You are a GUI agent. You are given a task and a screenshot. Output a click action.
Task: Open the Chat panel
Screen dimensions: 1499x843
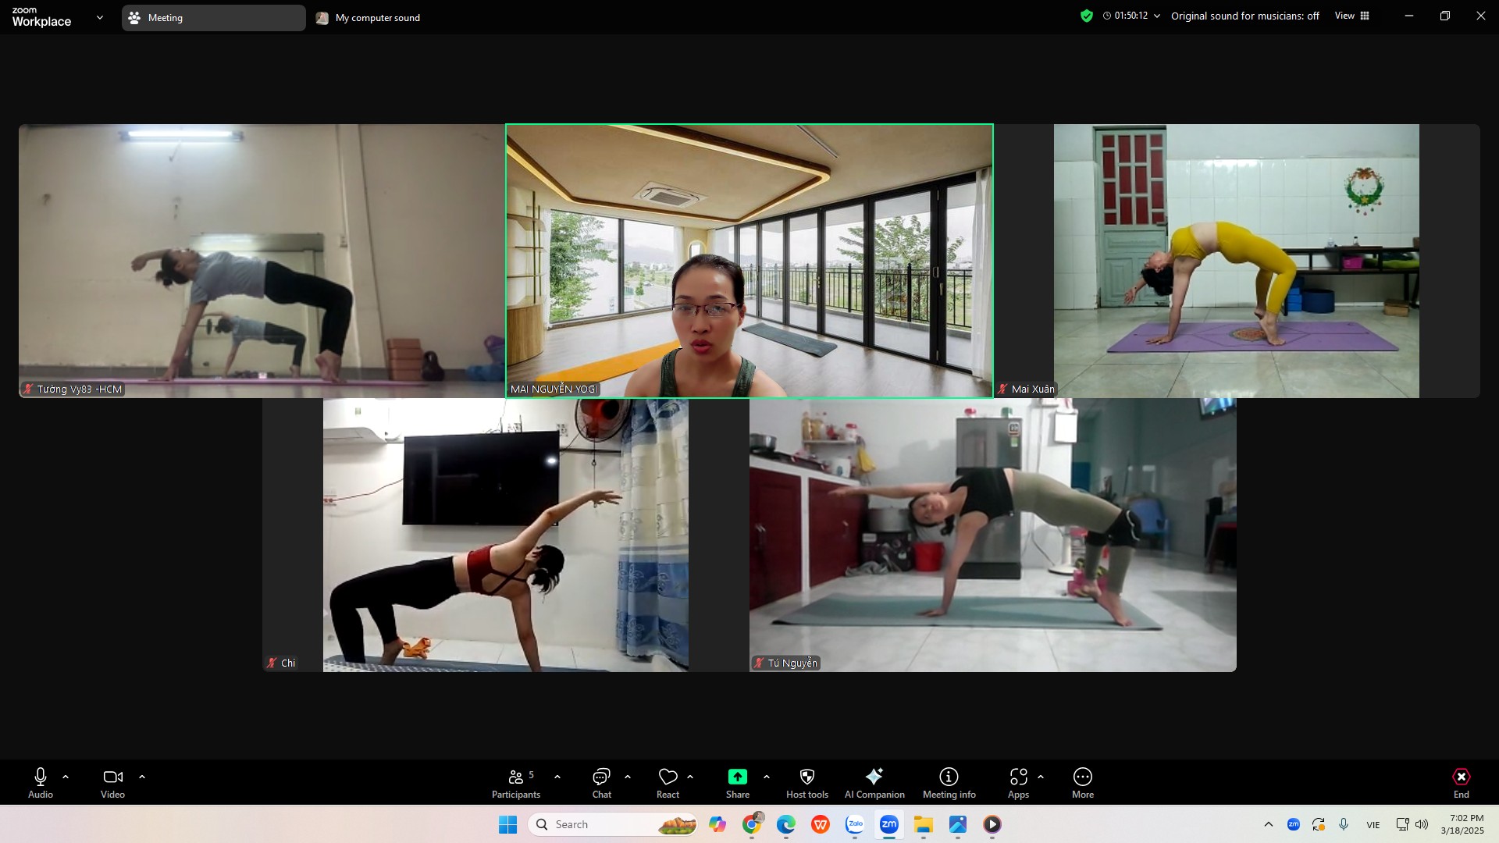tap(601, 783)
